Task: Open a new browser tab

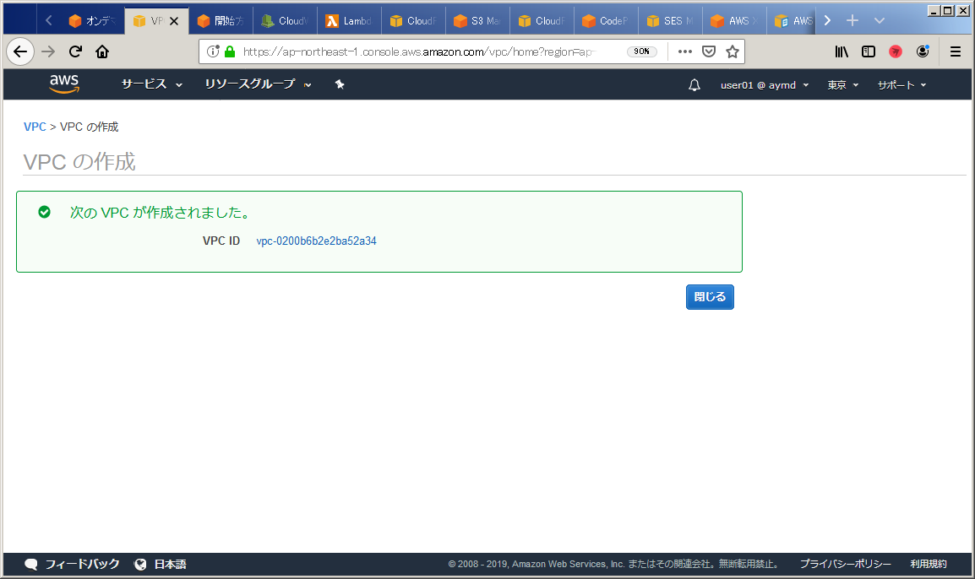Action: tap(852, 20)
